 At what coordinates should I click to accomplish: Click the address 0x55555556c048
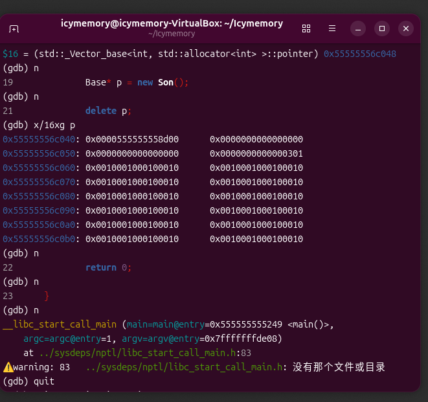coord(360,54)
